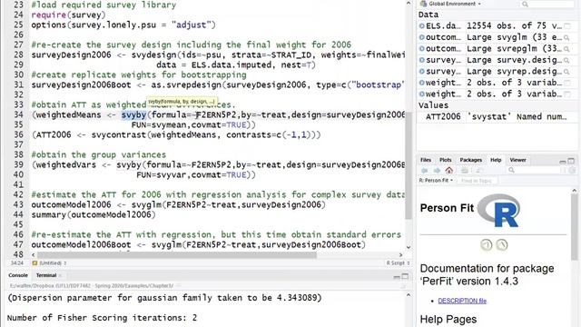This screenshot has width=581, height=327.
Task: Switch to the Viewer tab
Action: pyautogui.click(x=517, y=160)
